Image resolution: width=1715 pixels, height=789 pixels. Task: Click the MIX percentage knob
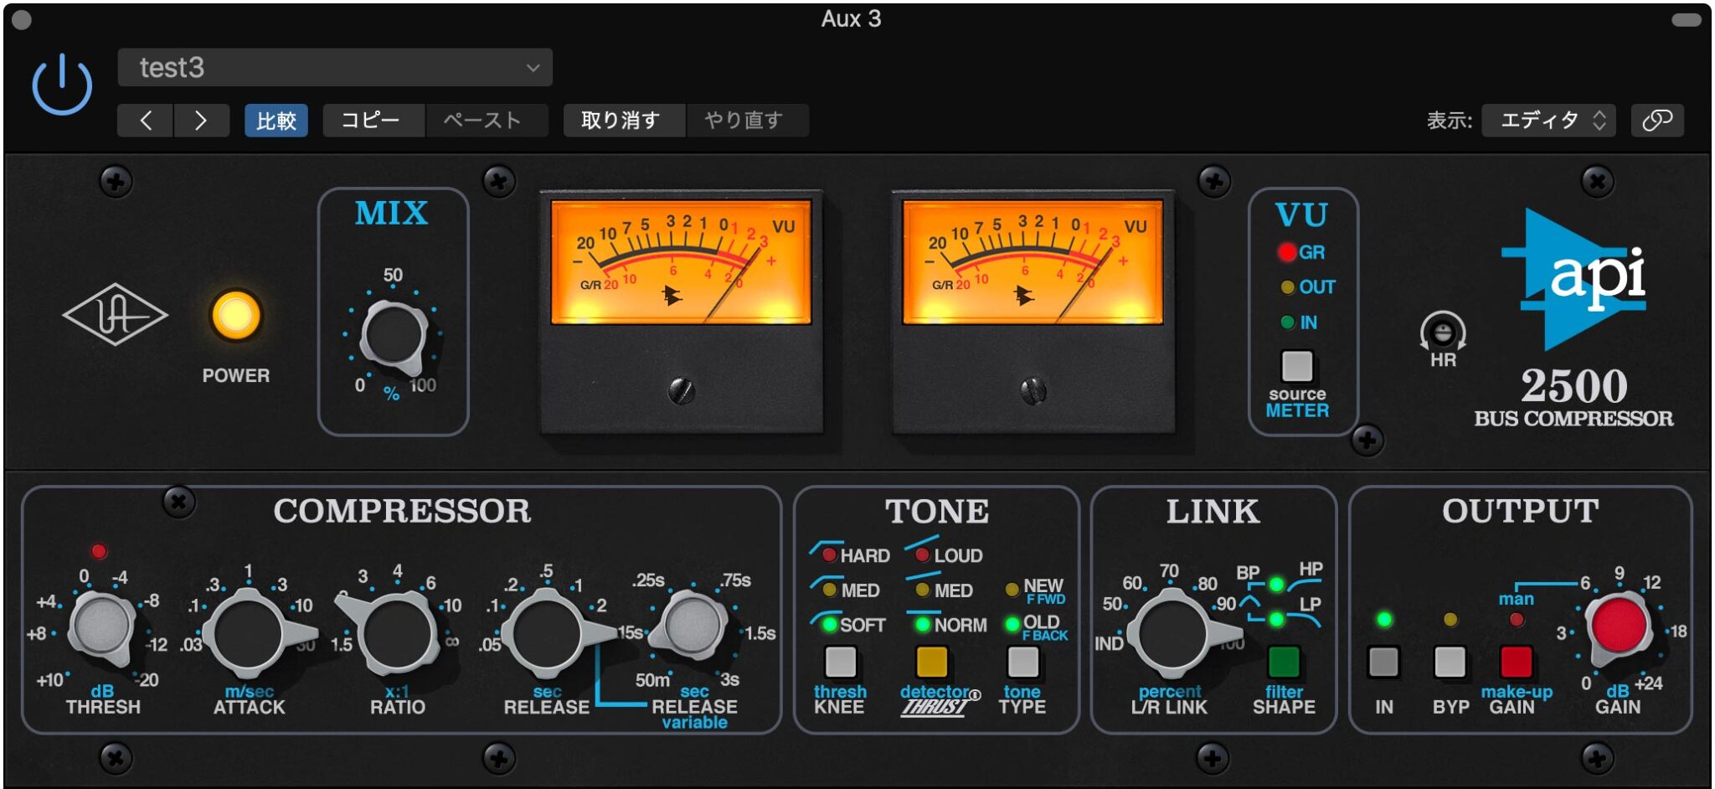pyautogui.click(x=393, y=335)
